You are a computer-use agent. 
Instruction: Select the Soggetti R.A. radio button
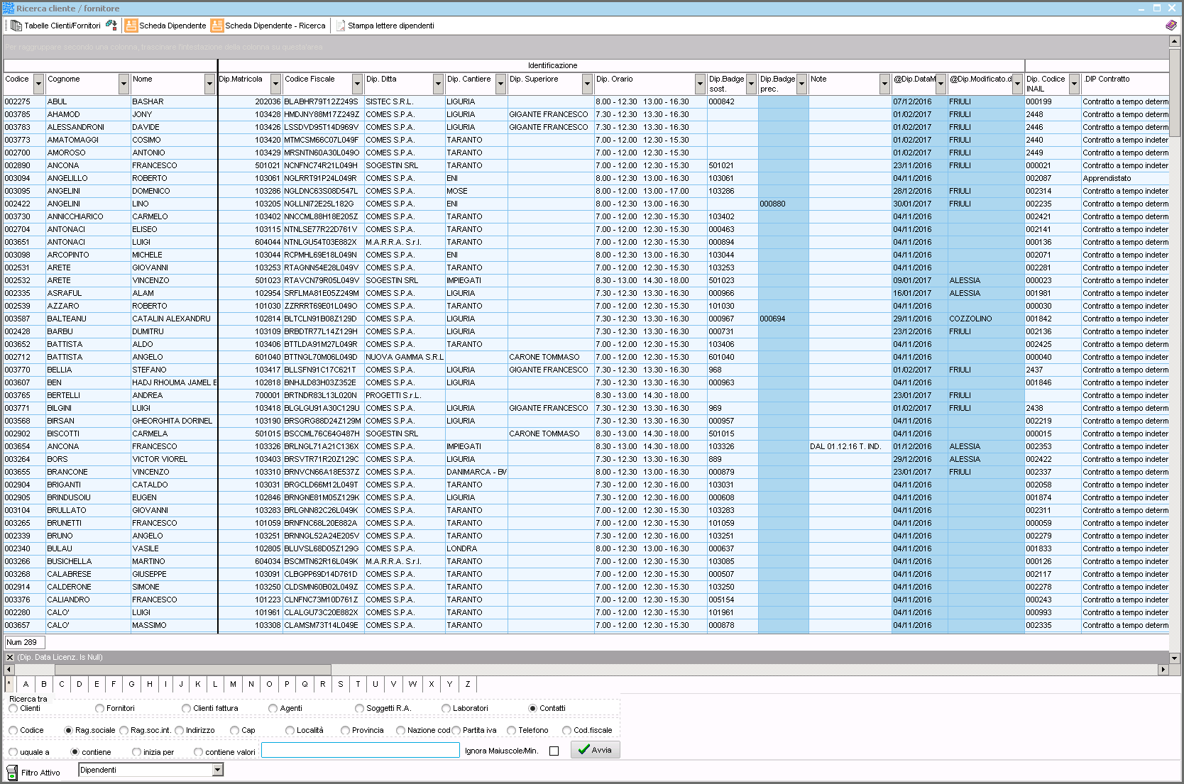click(360, 708)
